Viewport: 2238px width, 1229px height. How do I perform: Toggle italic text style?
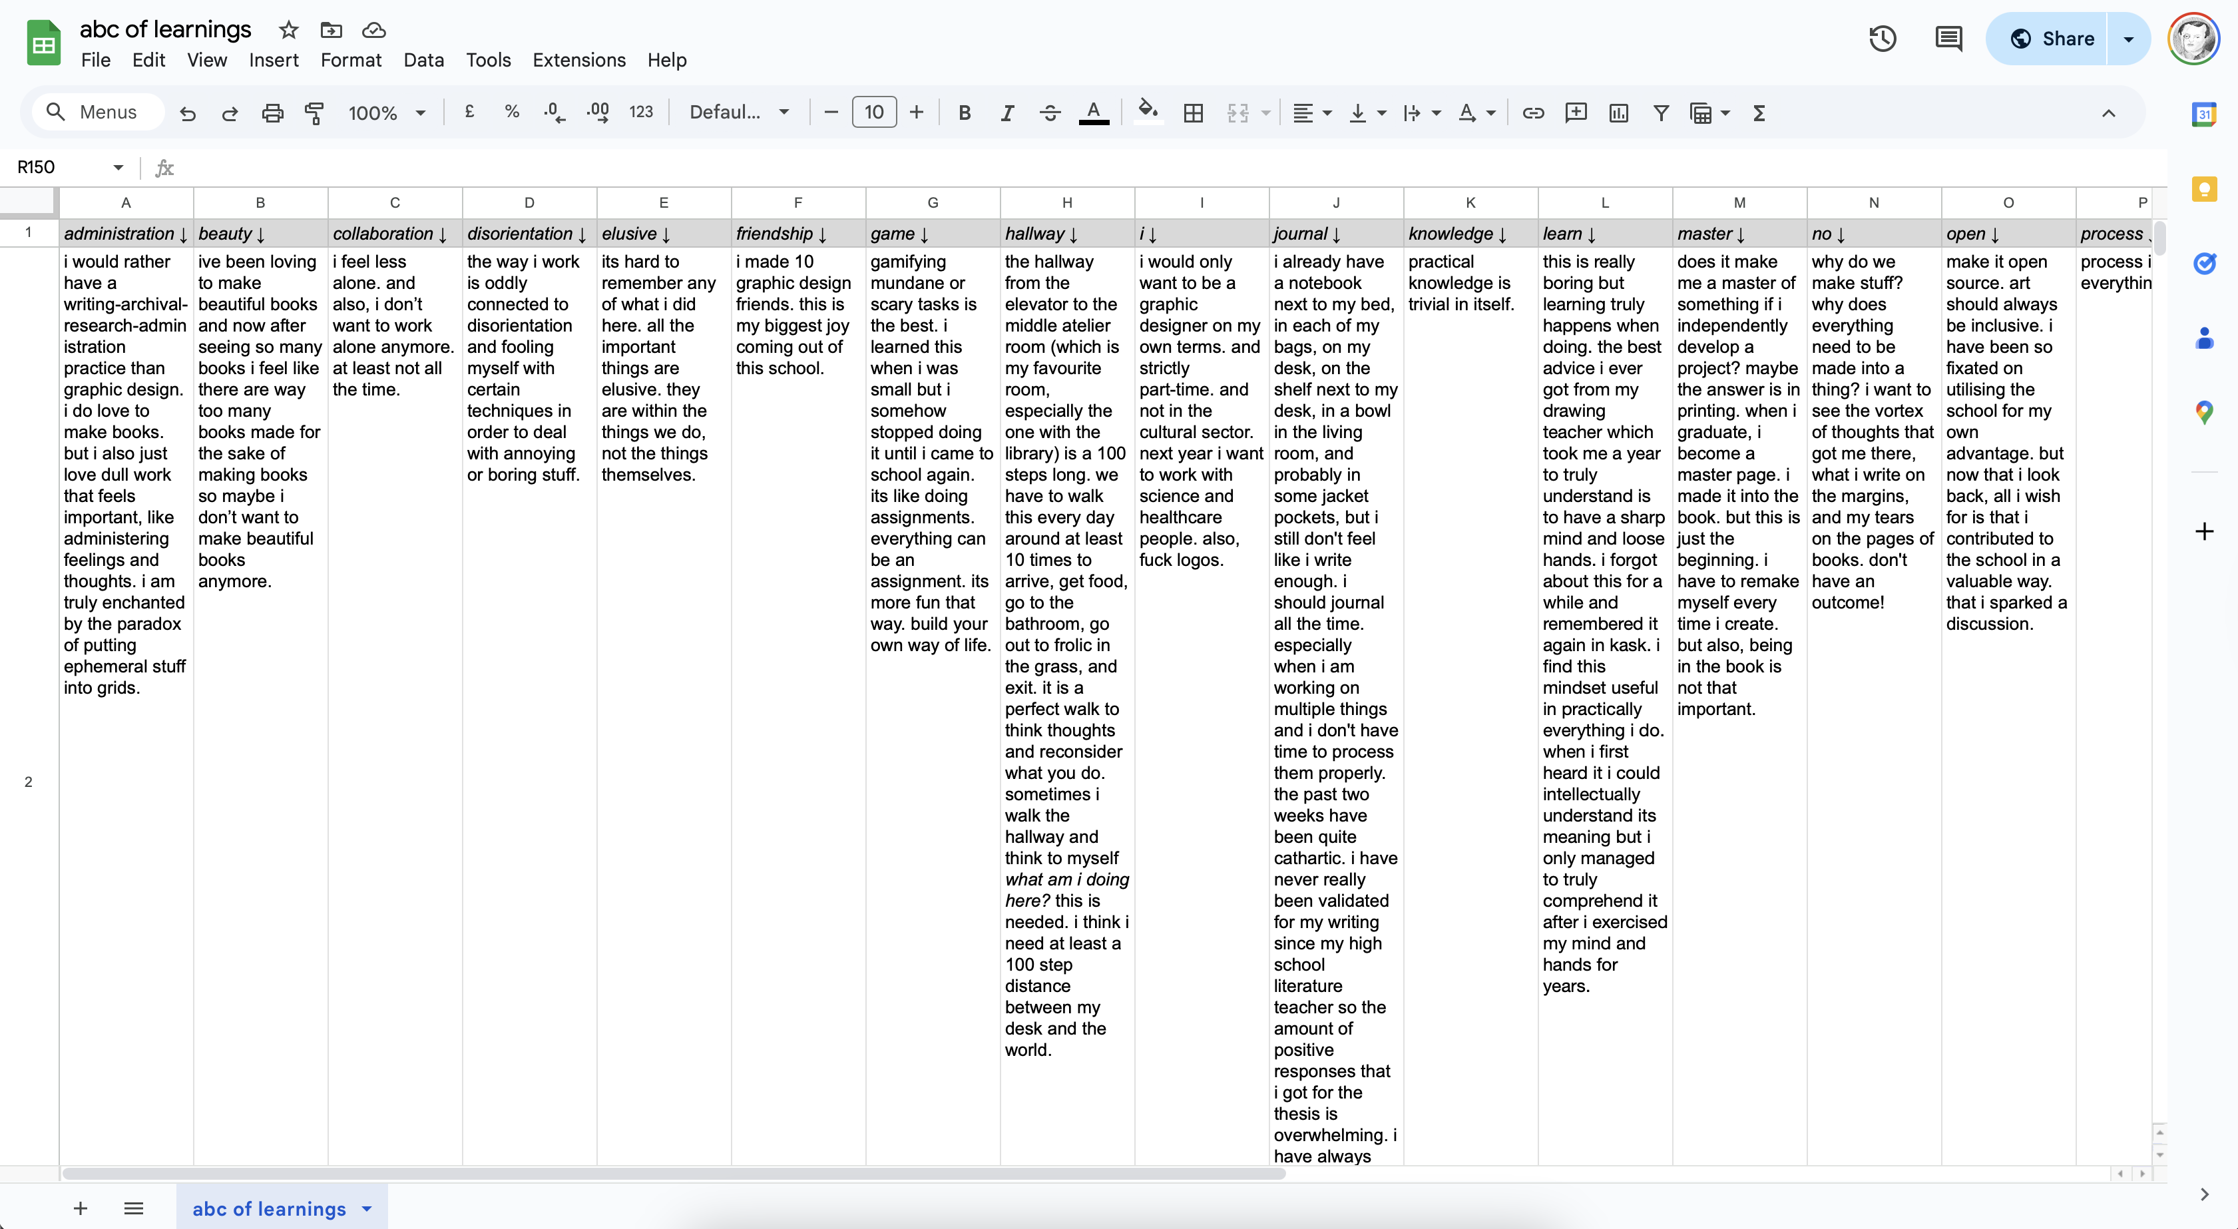pyautogui.click(x=1007, y=113)
